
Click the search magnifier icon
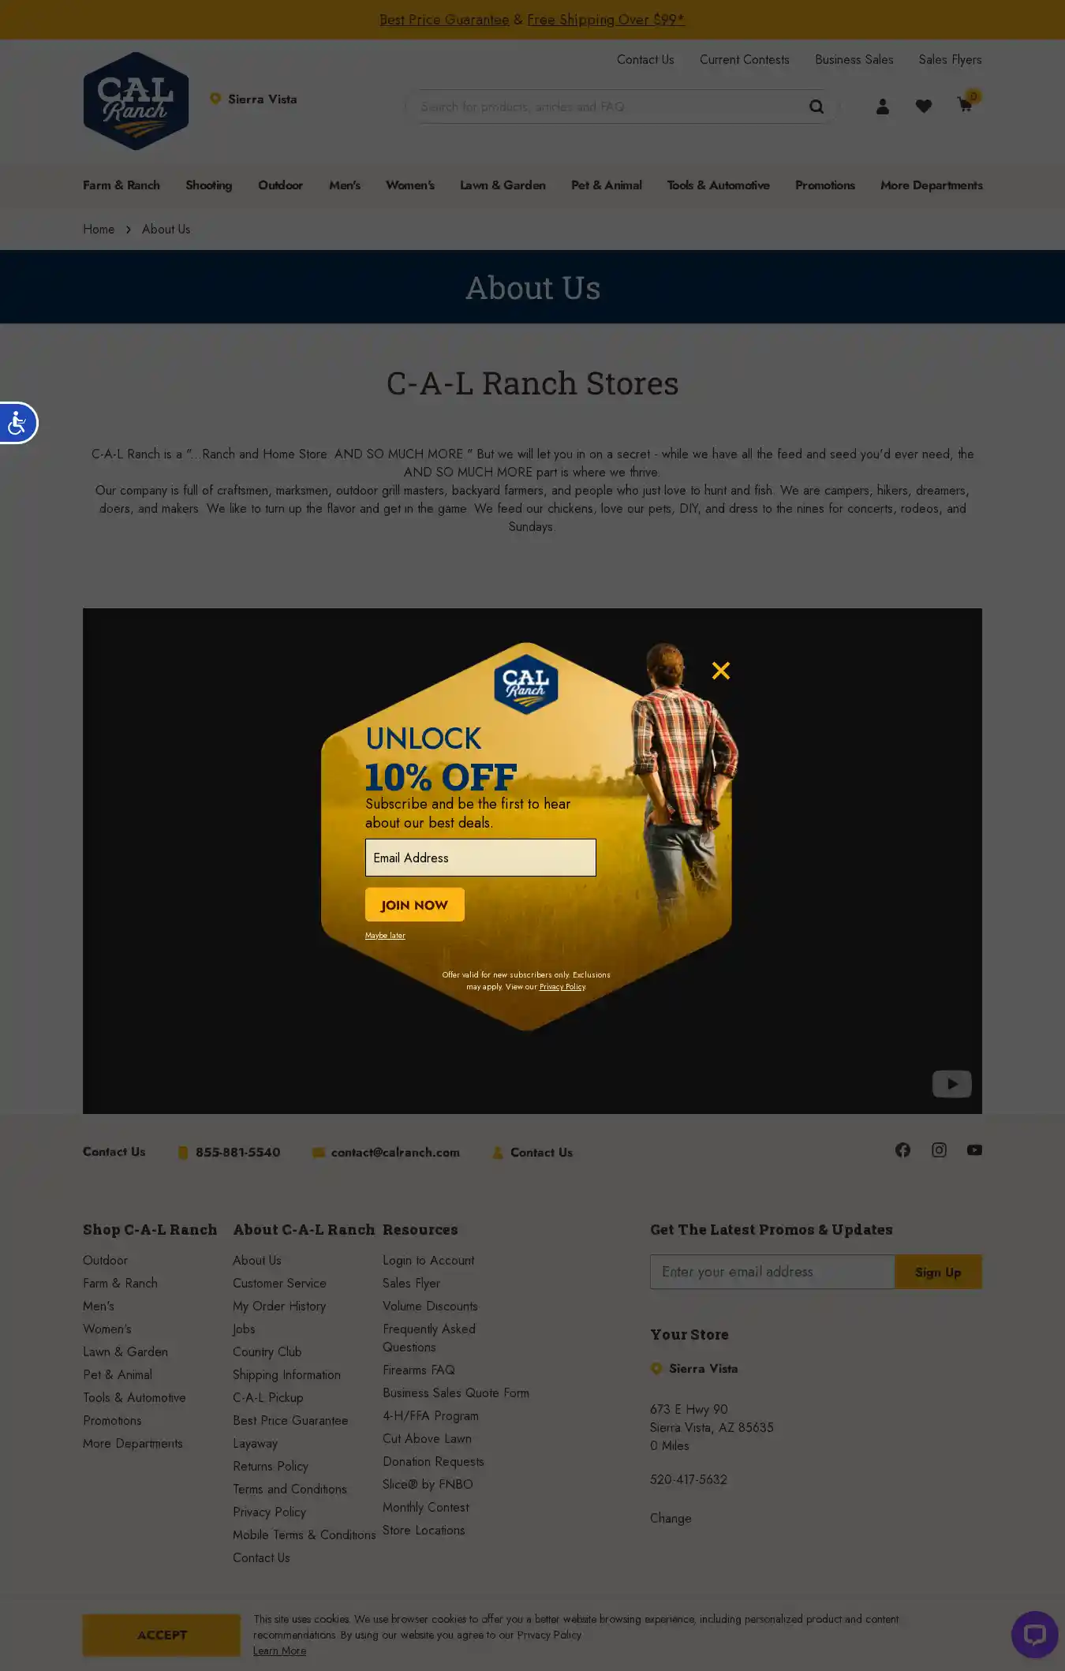tap(816, 107)
